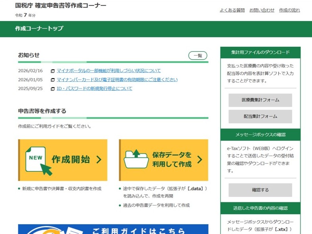Click the 申告書等を作成する heading
This screenshot has width=312, height=234.
pos(42,111)
